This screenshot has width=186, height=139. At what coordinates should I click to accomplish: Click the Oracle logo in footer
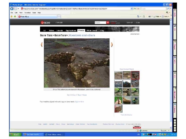click(x=137, y=127)
